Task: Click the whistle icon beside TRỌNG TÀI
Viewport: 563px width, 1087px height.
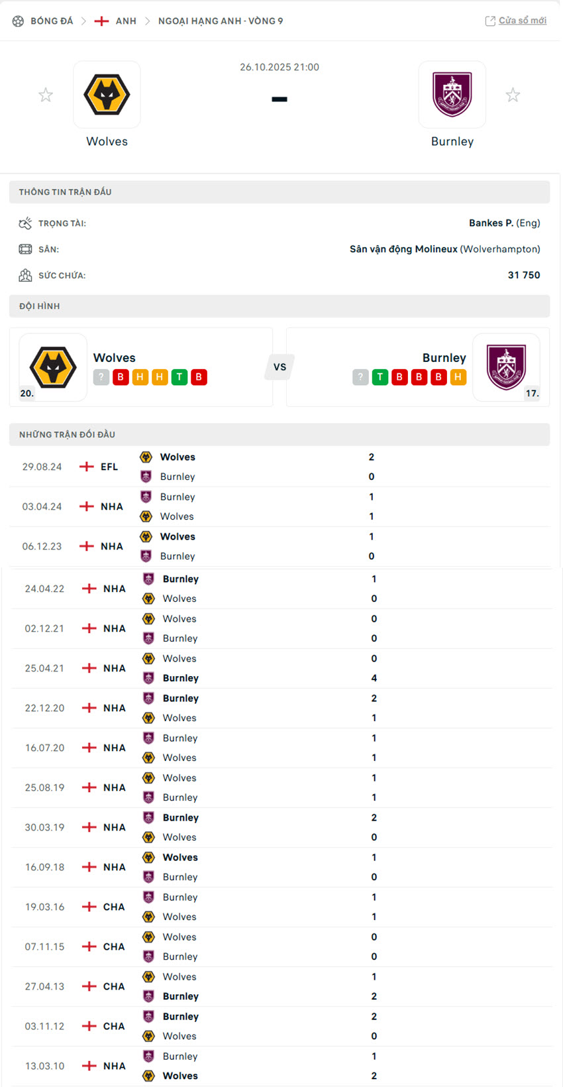Action: (x=26, y=223)
